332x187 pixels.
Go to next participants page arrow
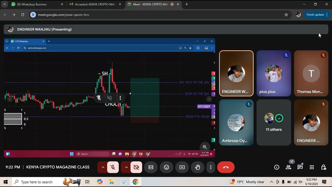(x=209, y=99)
